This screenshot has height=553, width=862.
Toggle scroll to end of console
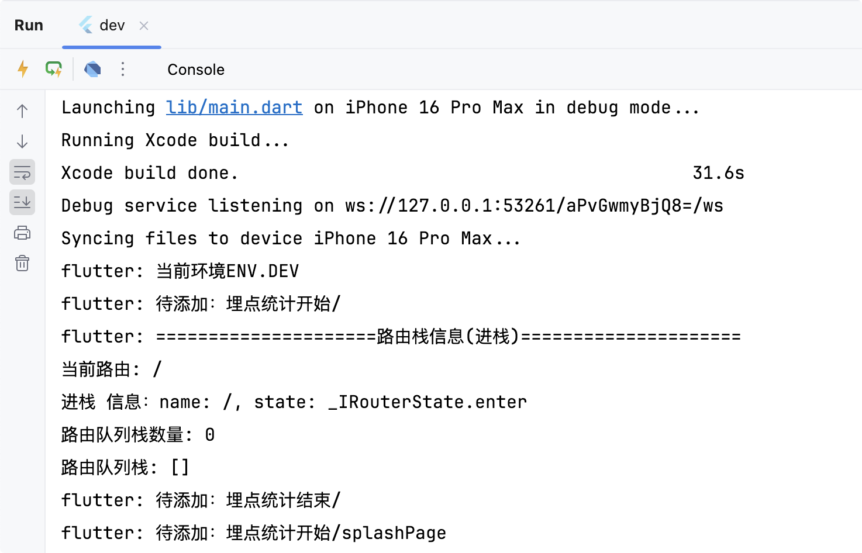22,202
